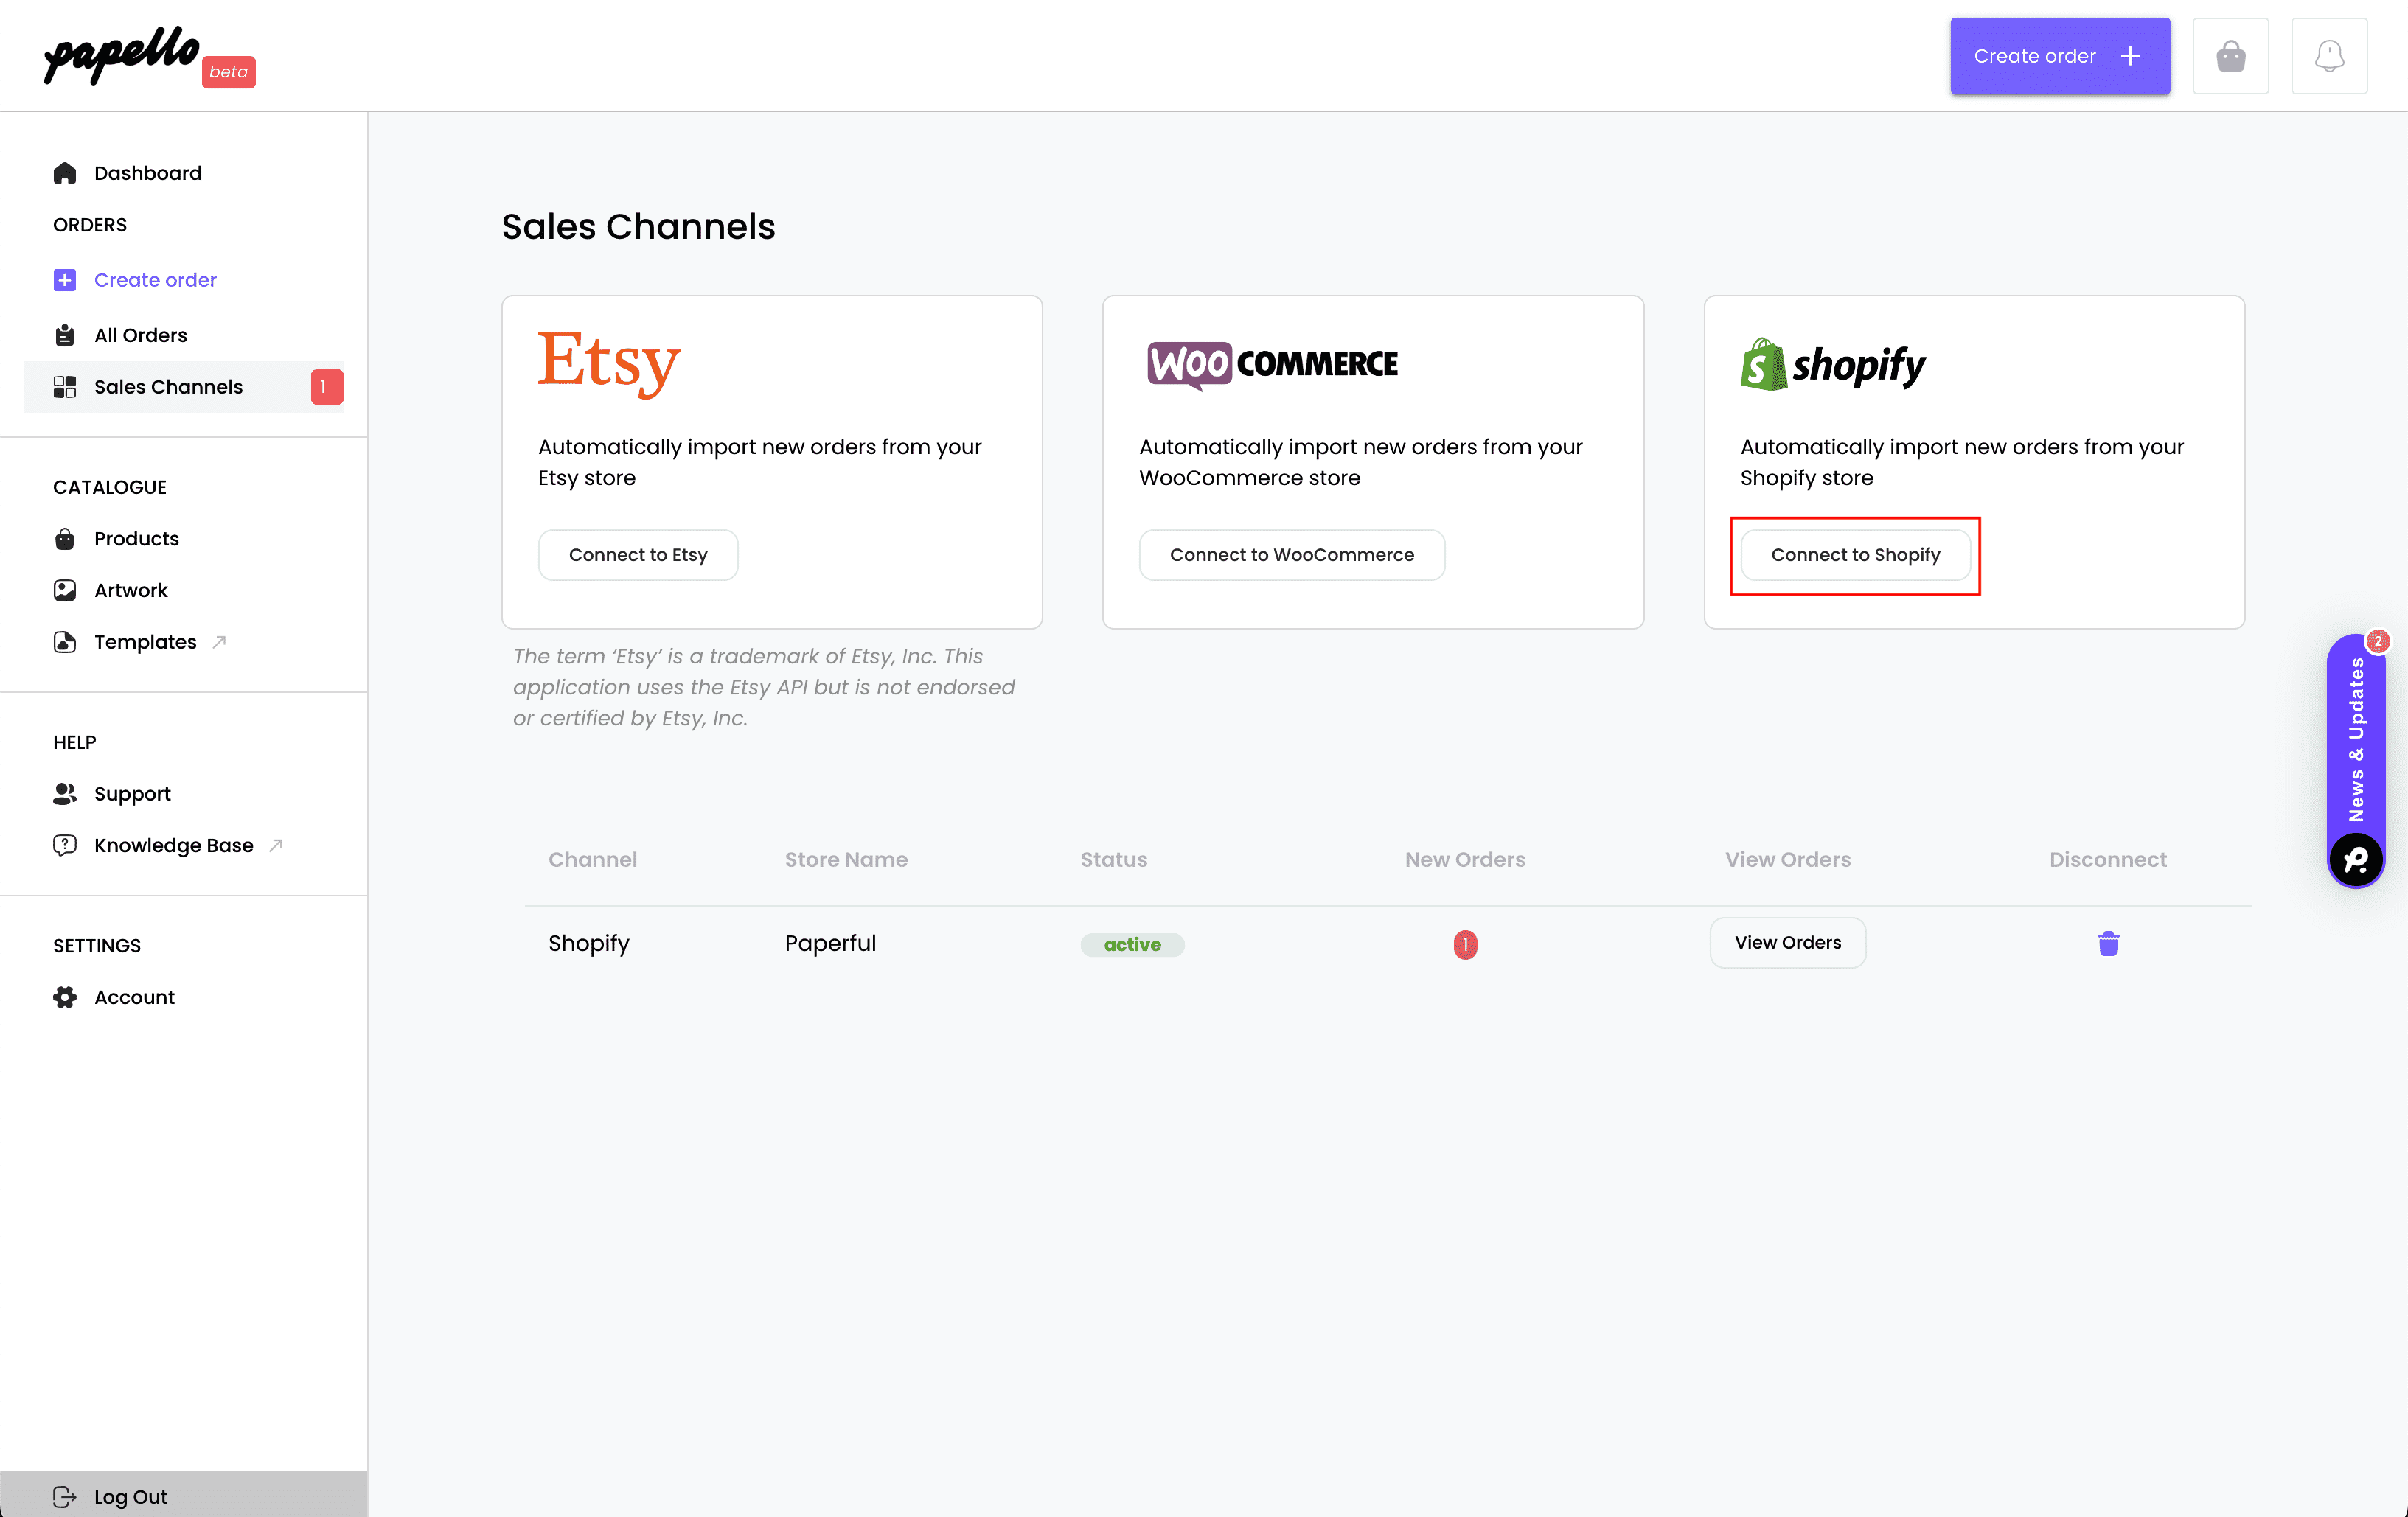Click Connect to Etsy button
This screenshot has width=2408, height=1517.
tap(638, 555)
